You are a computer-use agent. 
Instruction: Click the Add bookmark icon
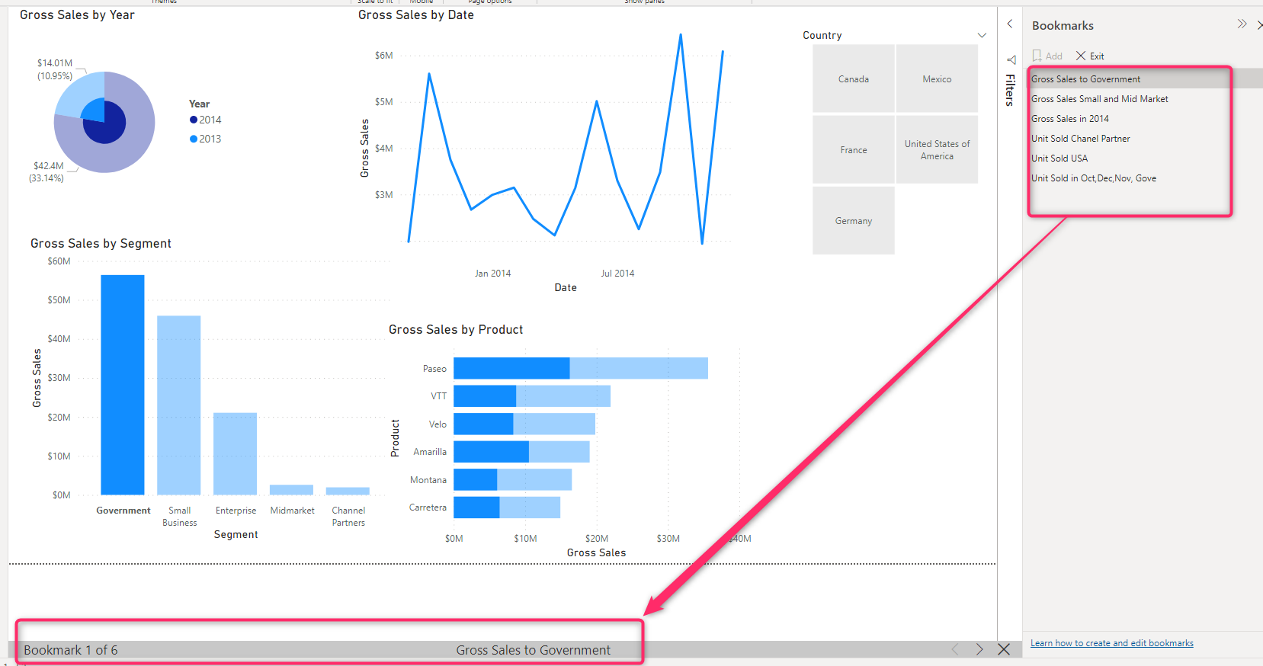[1037, 56]
